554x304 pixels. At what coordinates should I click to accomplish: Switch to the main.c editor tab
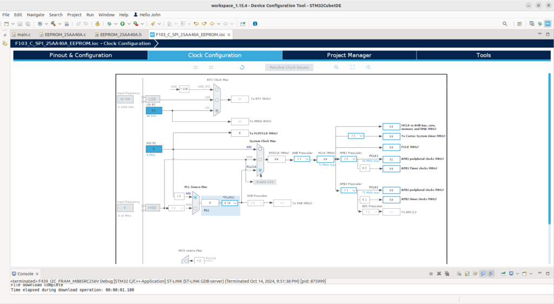[x=21, y=35]
